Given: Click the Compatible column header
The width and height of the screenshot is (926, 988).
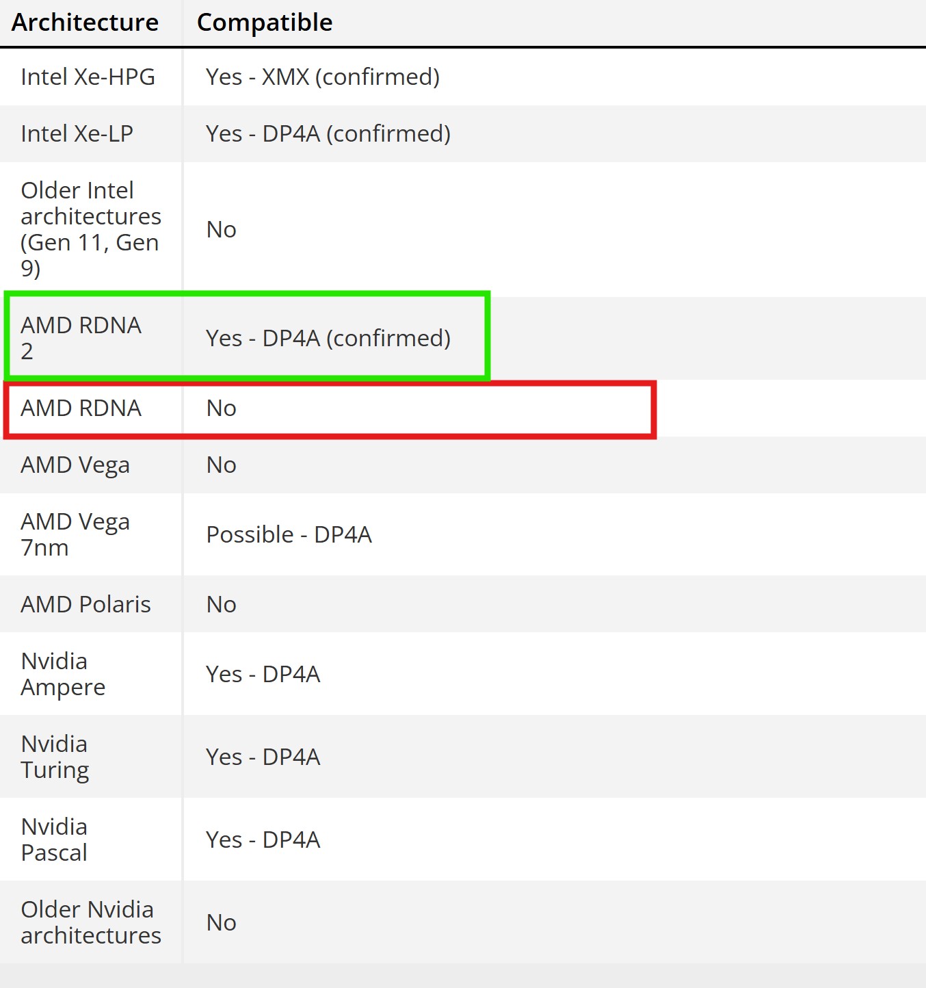Looking at the screenshot, I should [265, 23].
